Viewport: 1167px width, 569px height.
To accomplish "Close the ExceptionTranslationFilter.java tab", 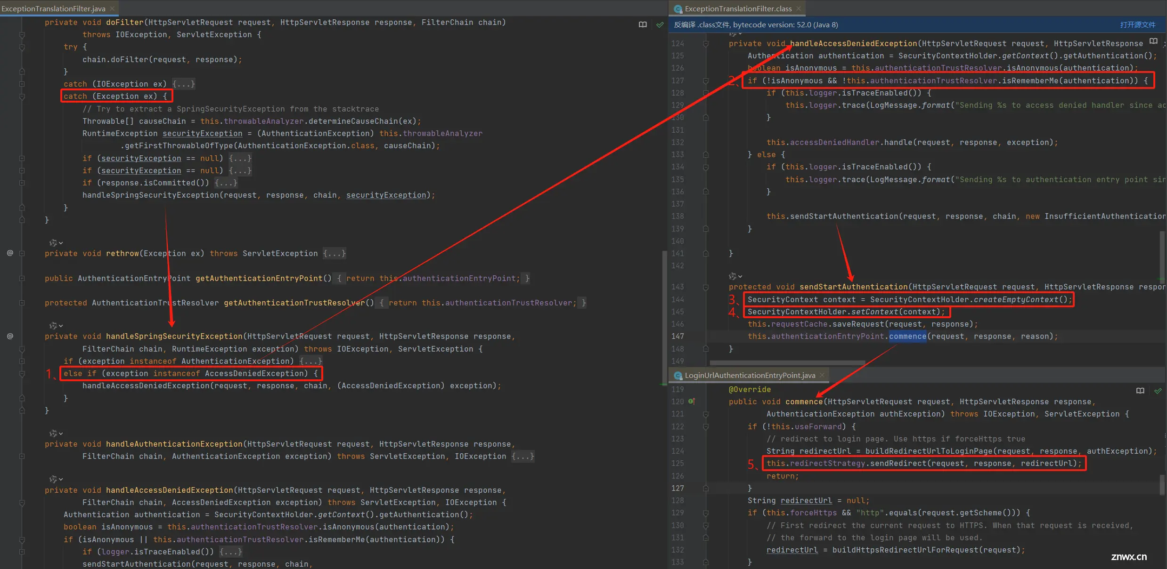I will (112, 8).
